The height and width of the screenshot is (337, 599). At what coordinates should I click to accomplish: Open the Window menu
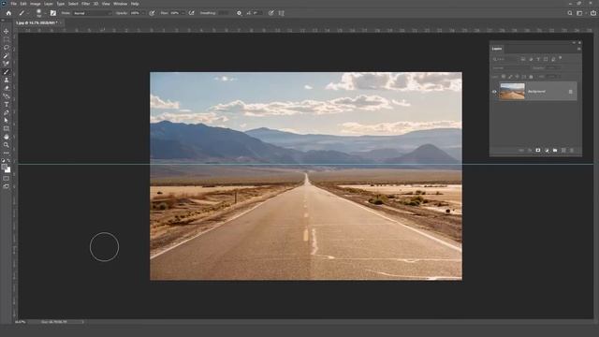120,4
